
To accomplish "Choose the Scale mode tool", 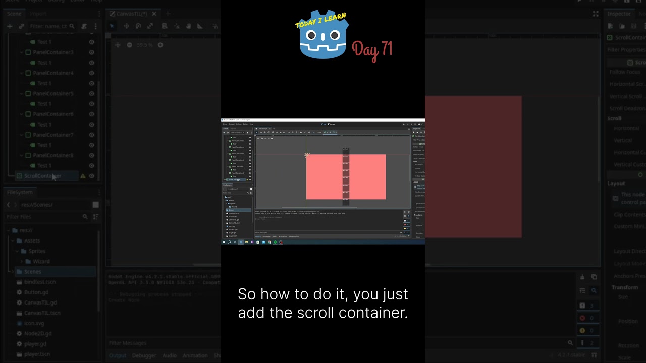I will 150,26.
